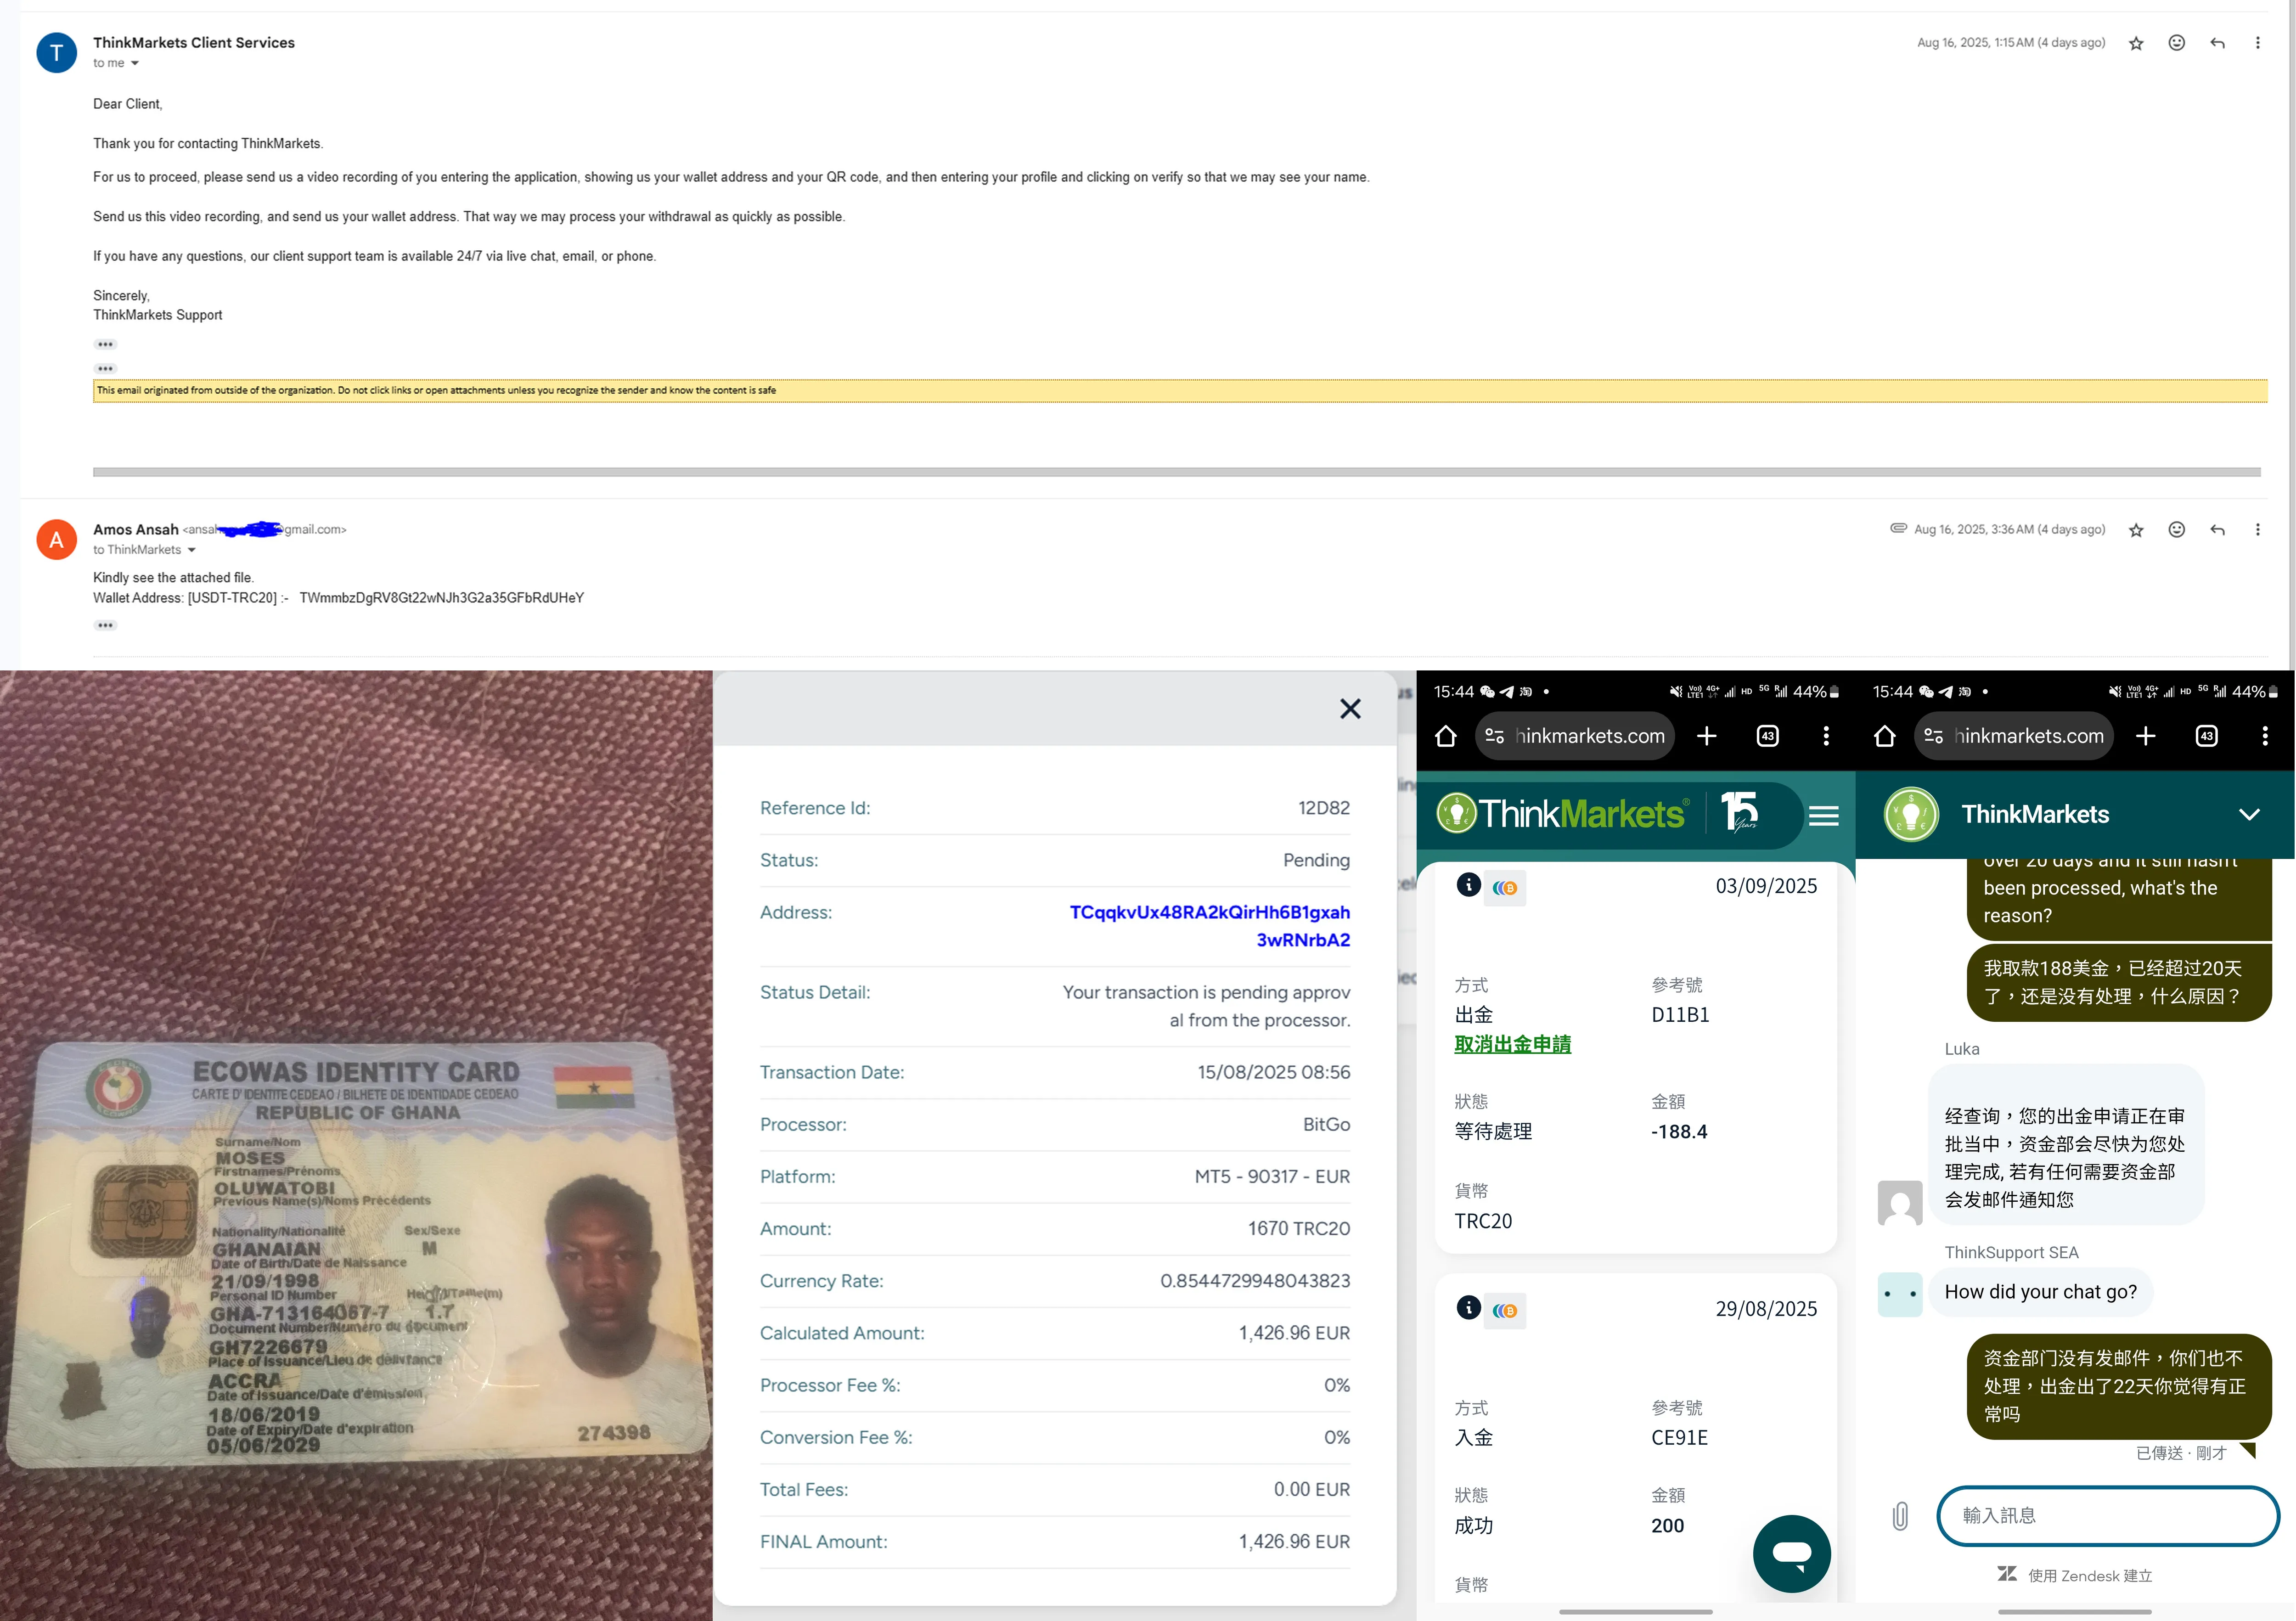
Task: Tap the ThinkSupport SEA bot avatar
Action: [1900, 1294]
